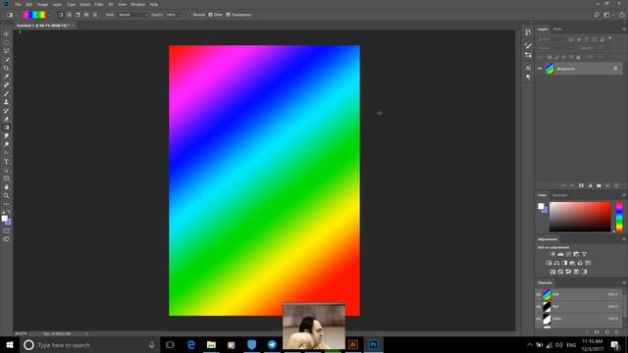The image size is (628, 353).
Task: Choose the Radial Gradient style button
Action: tap(70, 15)
